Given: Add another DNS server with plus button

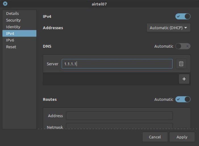Looking at the screenshot, I should [184, 79].
